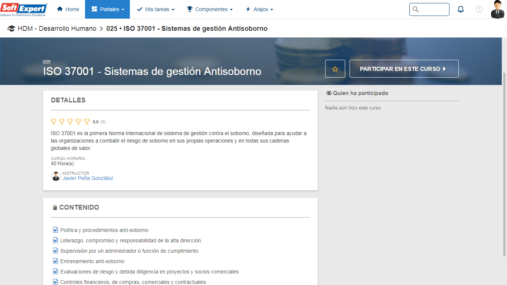
Task: Expand the Portales dropdown menu
Action: (107, 9)
